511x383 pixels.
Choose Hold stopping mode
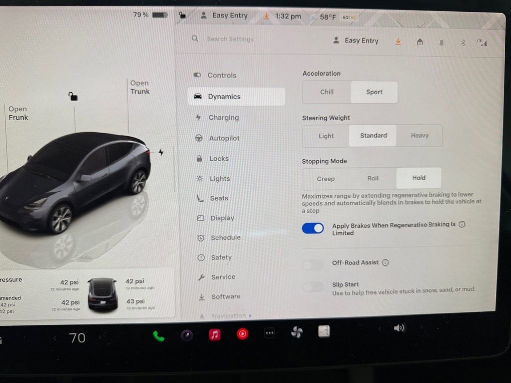pyautogui.click(x=419, y=178)
